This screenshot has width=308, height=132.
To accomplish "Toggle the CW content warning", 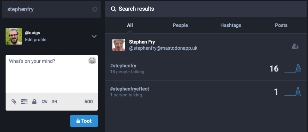I will click(x=45, y=102).
